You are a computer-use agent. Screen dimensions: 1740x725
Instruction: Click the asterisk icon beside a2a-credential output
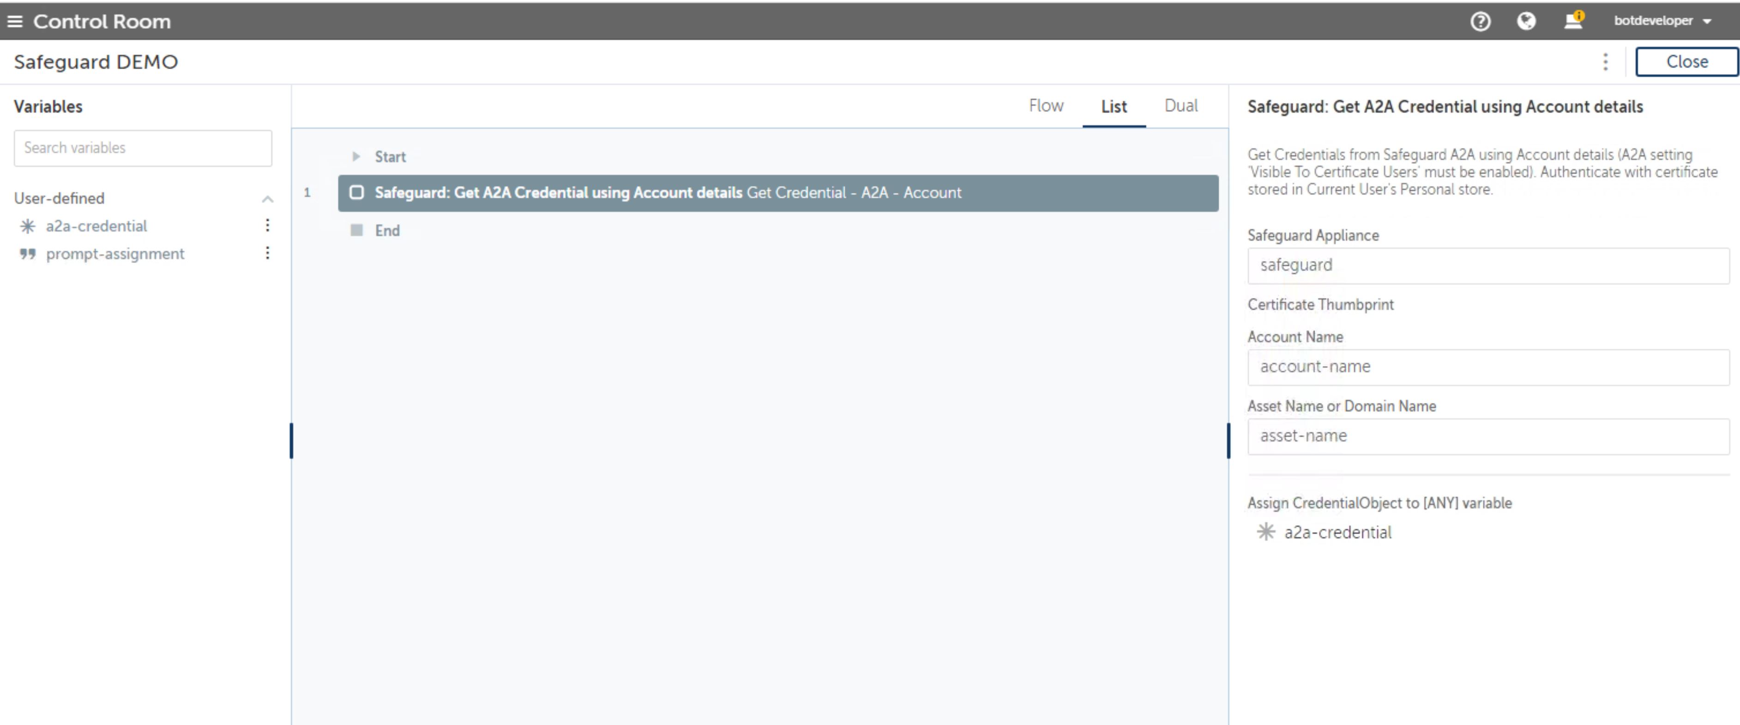pos(1265,532)
